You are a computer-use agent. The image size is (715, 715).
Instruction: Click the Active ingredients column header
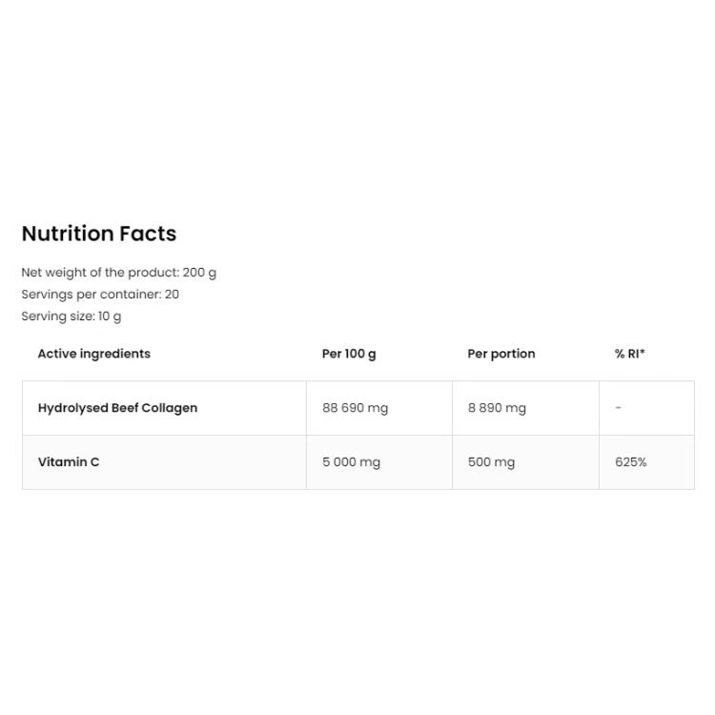(94, 354)
